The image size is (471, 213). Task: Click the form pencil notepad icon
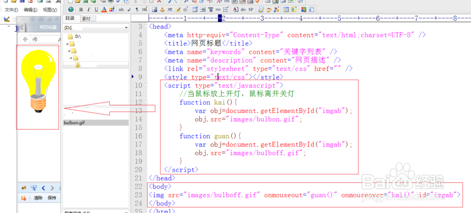tap(261, 9)
